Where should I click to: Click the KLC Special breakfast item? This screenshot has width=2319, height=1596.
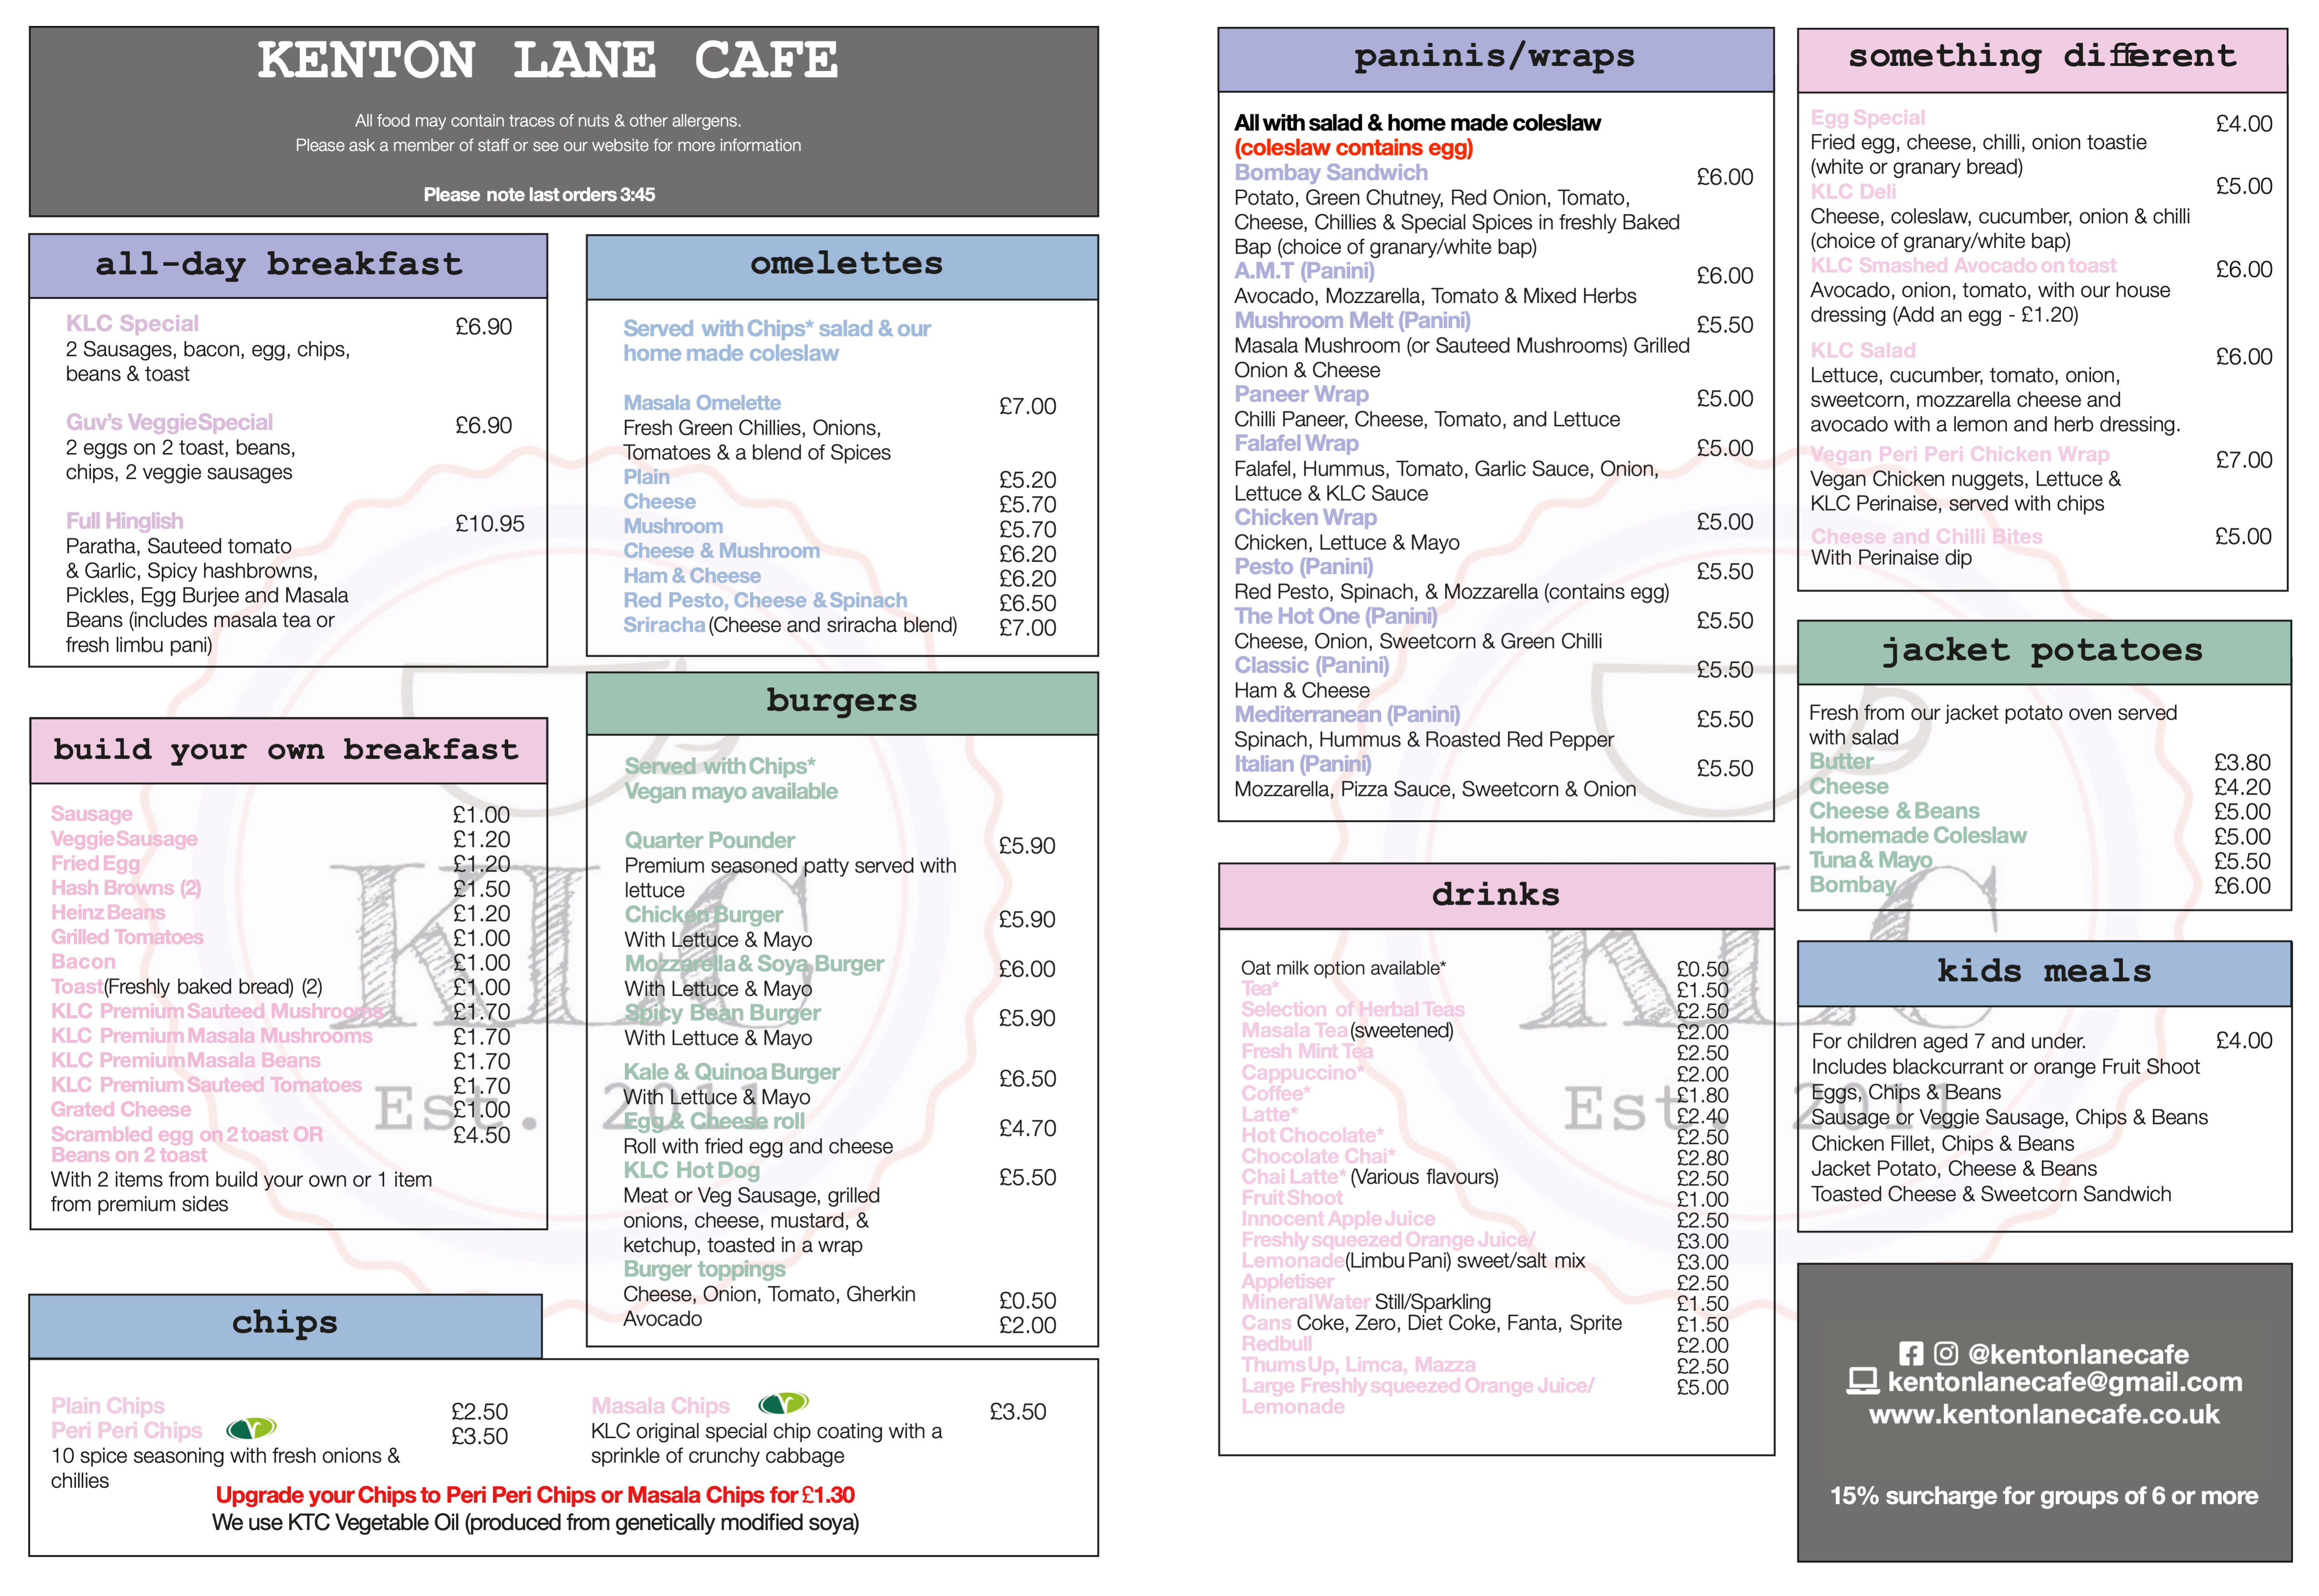[132, 323]
